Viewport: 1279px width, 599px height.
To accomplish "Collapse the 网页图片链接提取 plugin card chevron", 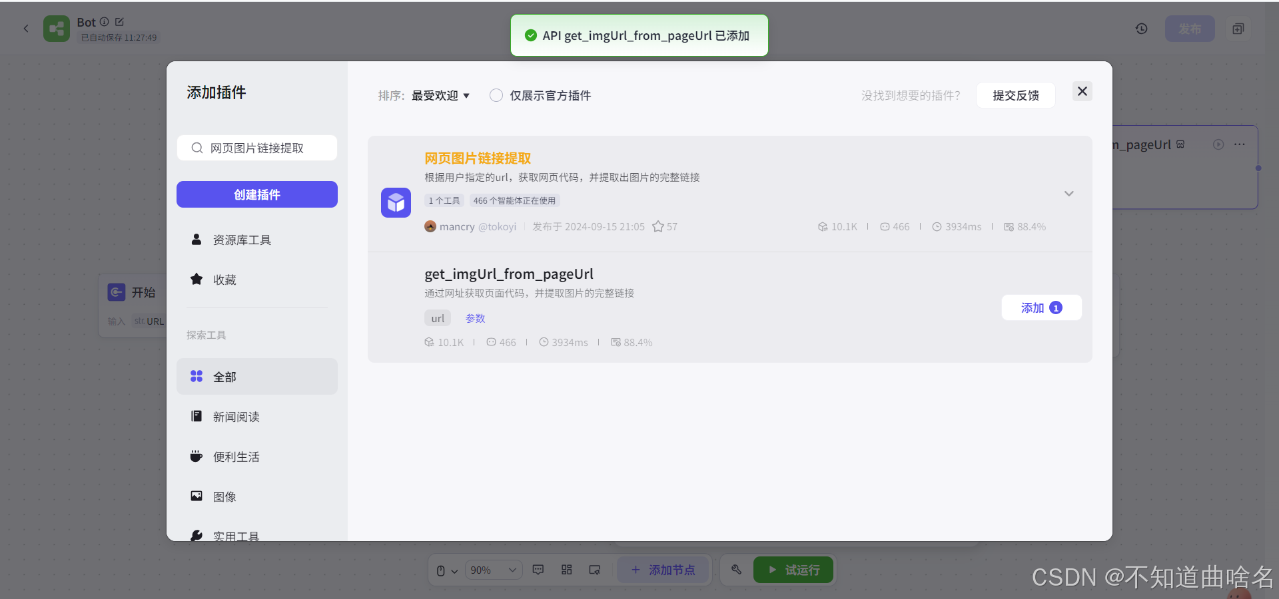I will tap(1069, 194).
